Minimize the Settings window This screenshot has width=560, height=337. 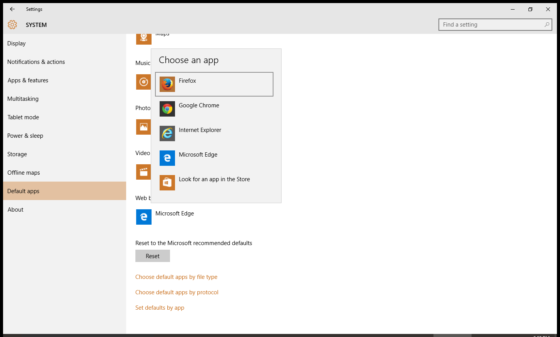pyautogui.click(x=513, y=9)
